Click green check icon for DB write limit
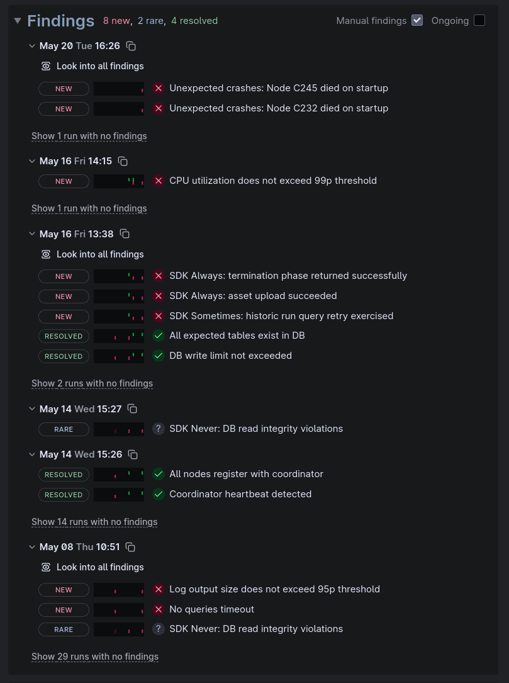The height and width of the screenshot is (683, 509). (159, 356)
